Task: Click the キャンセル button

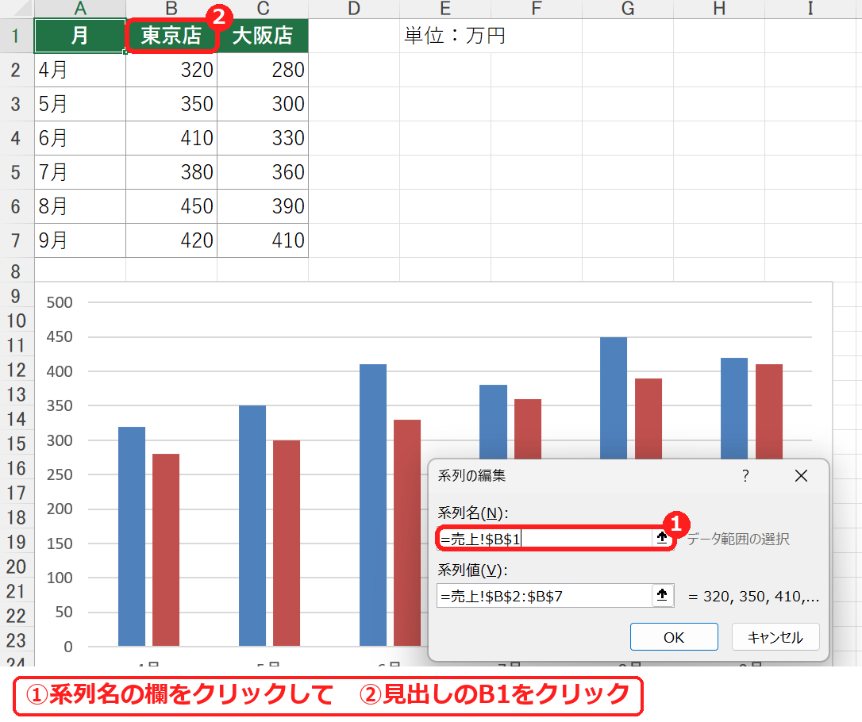Action: 775,637
